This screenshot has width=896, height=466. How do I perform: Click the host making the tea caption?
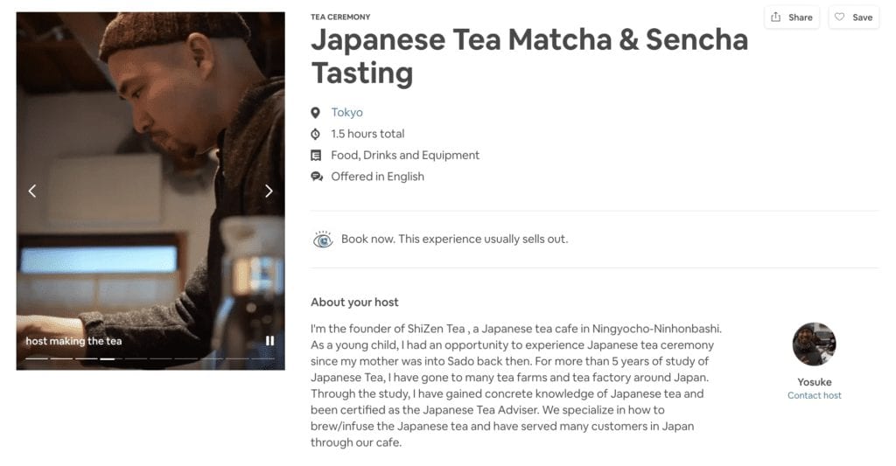[x=73, y=341]
